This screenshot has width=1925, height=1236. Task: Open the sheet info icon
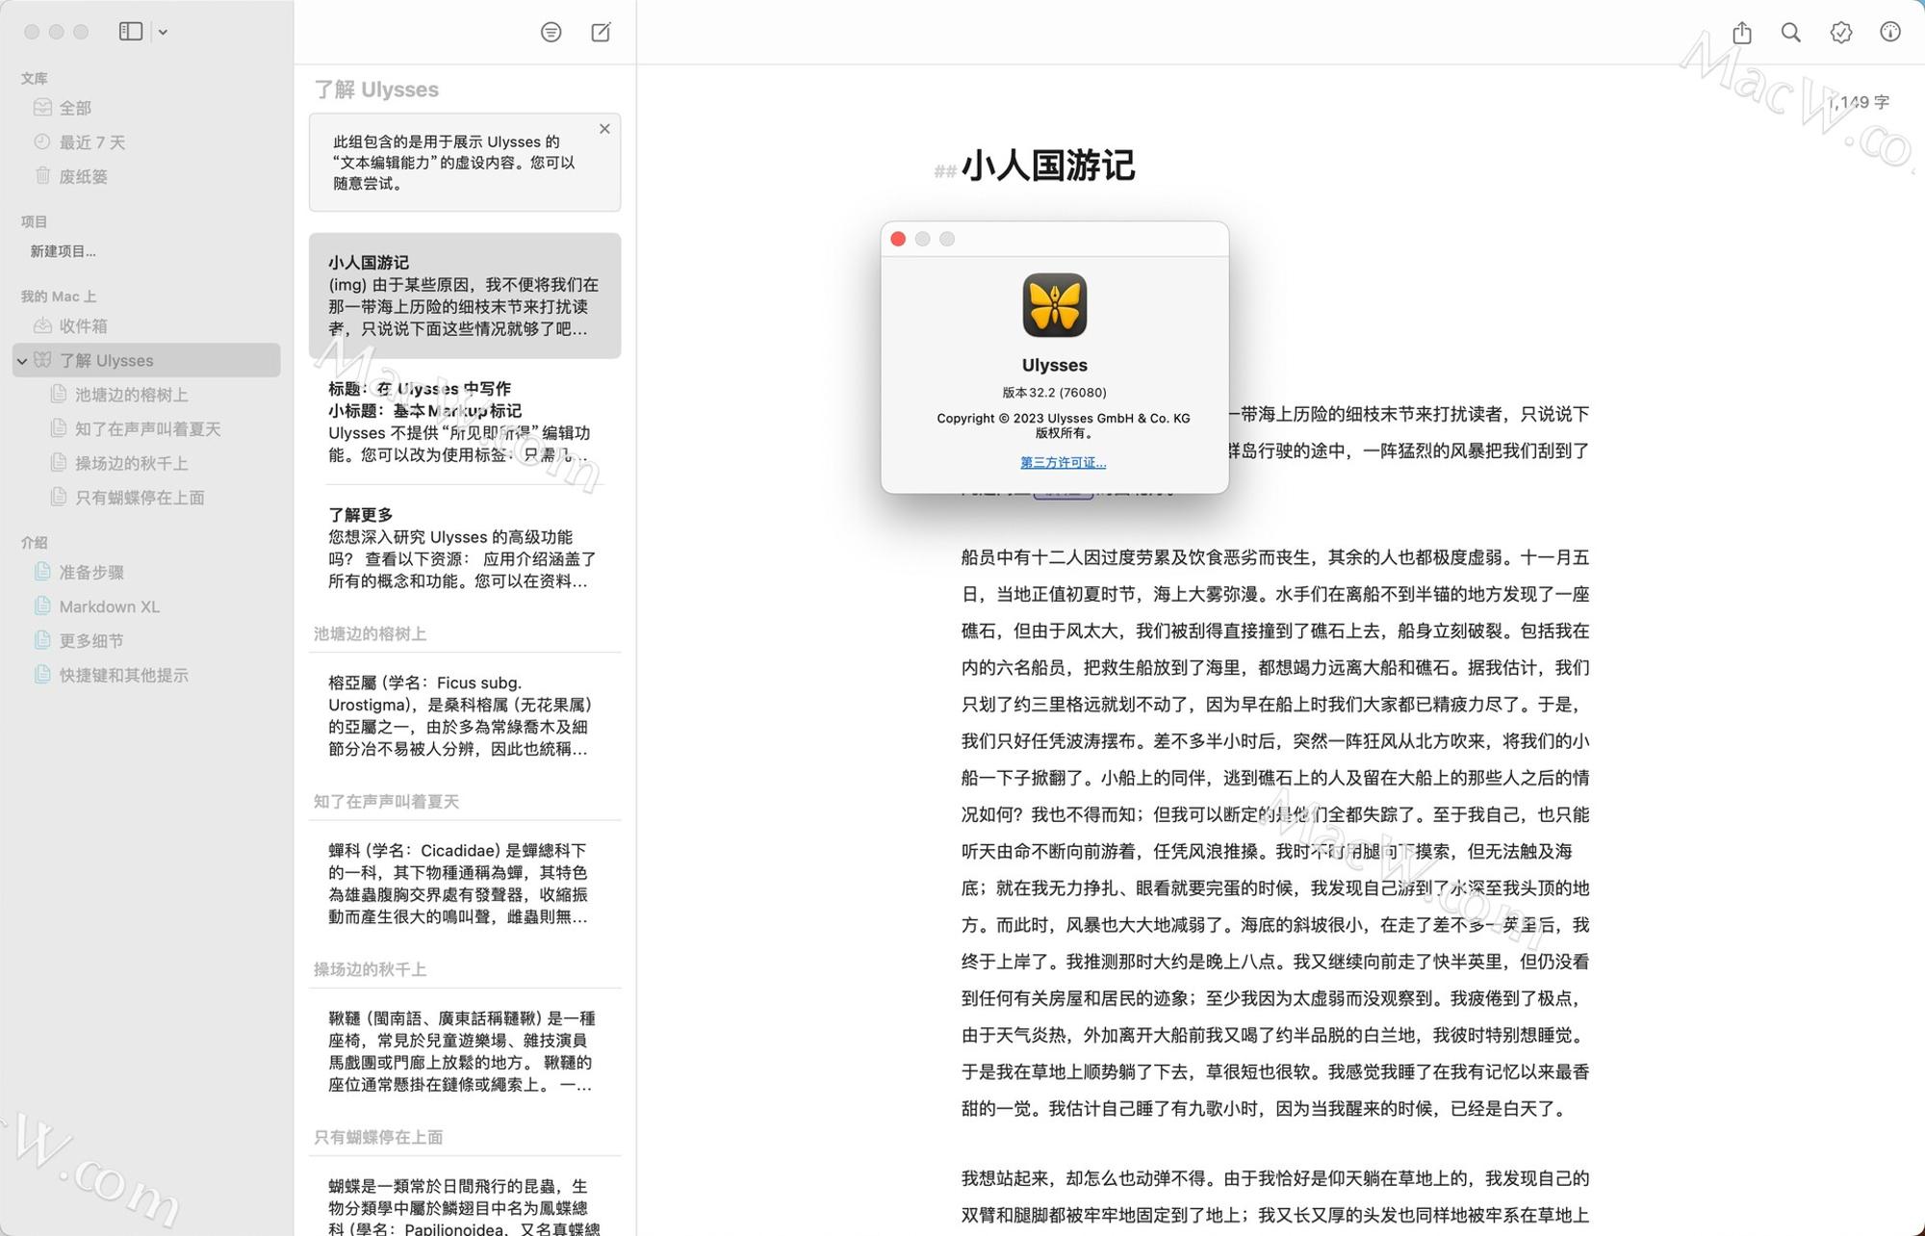point(1890,32)
